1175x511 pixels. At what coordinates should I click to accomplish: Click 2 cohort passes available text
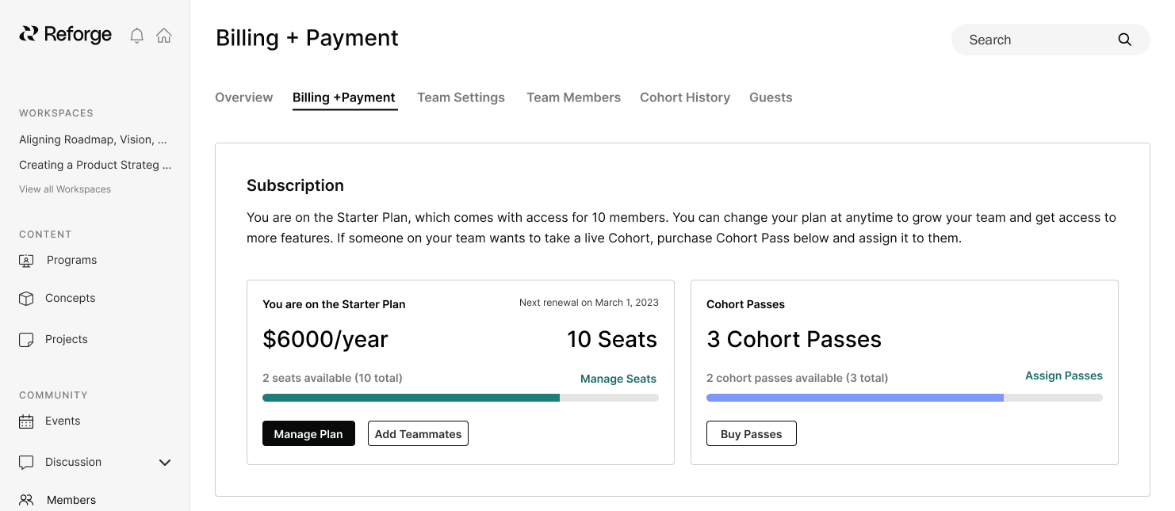point(797,379)
